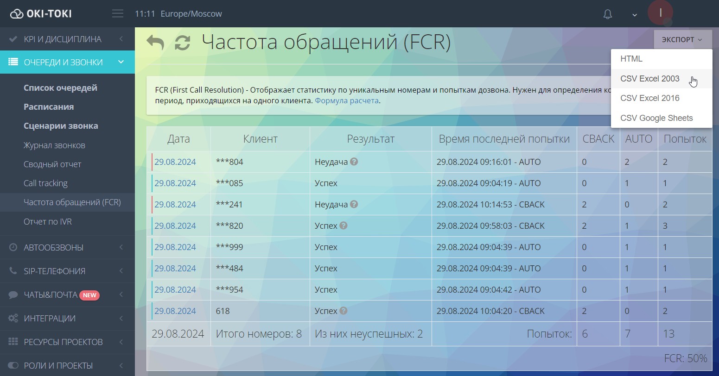Open the notifications bell
Screen dimensions: 719x376
[x=608, y=14]
